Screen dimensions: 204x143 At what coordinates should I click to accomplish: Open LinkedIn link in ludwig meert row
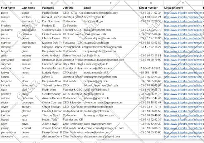183,73
